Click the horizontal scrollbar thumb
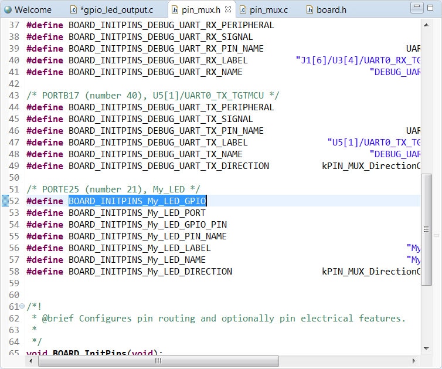 click(157, 361)
